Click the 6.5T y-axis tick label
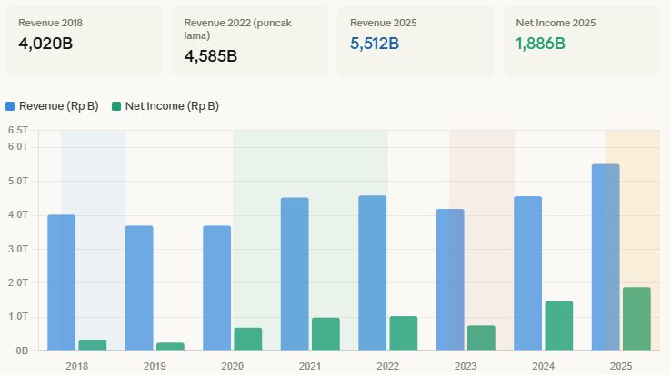Image resolution: width=671 pixels, height=375 pixels. point(17,131)
